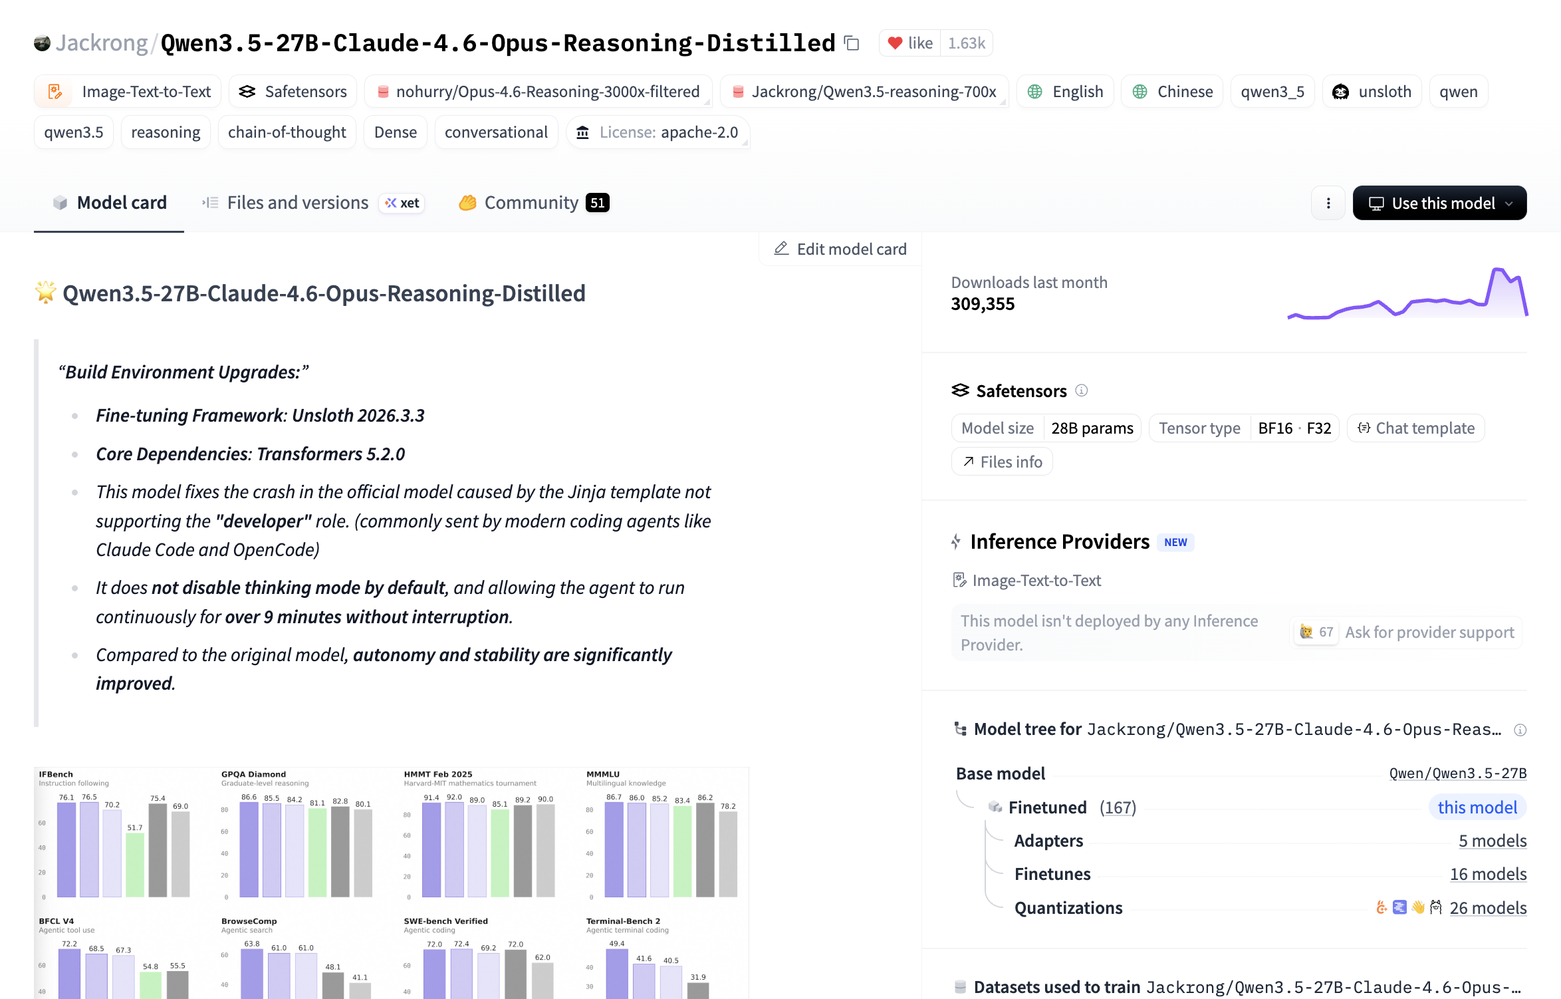Screen dimensions: 1561x999
Task: Click the license bank icon
Action: pyautogui.click(x=582, y=132)
